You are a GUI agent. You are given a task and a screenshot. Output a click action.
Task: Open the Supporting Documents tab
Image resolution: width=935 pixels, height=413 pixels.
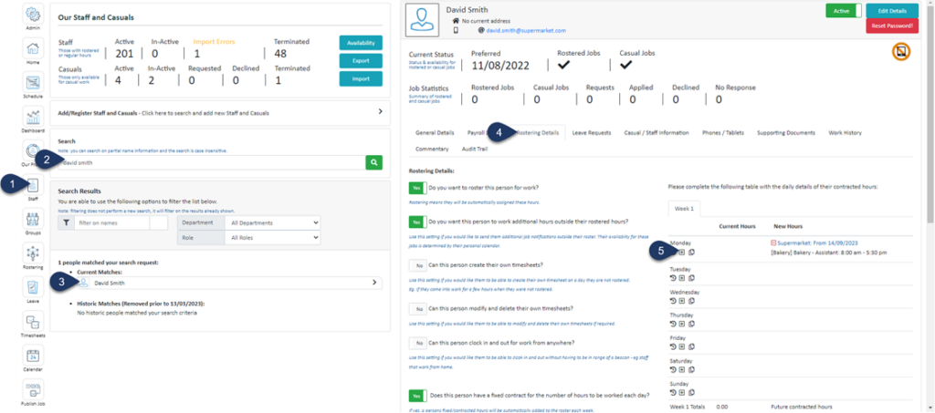[786, 133]
